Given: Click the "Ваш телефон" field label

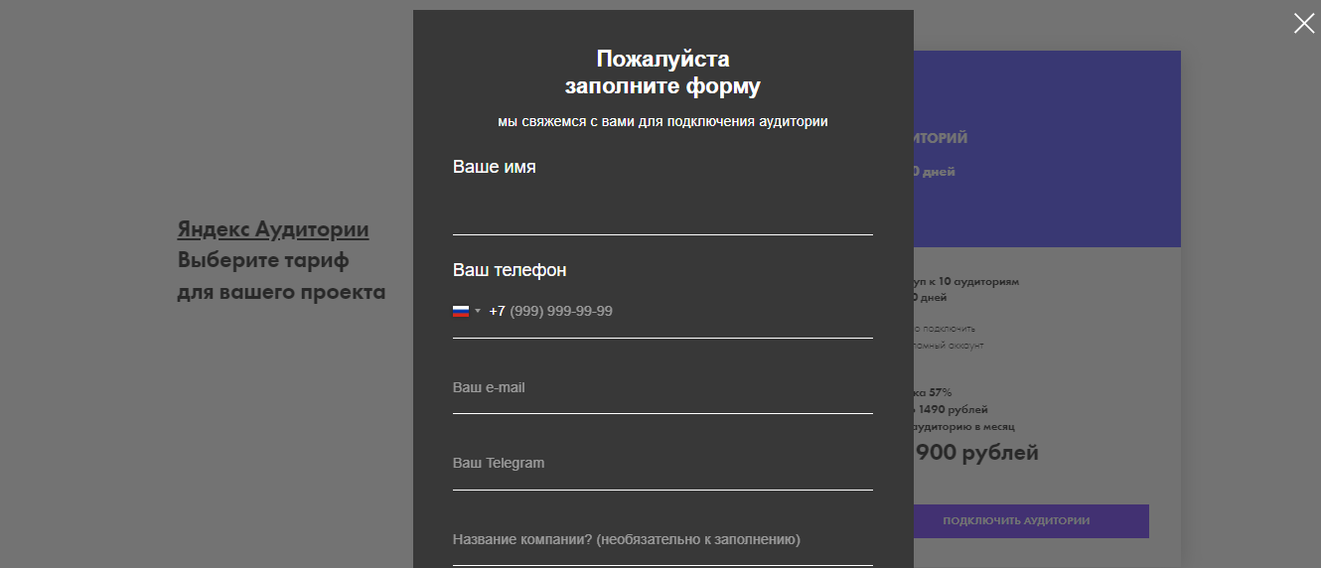Looking at the screenshot, I should click(x=510, y=270).
